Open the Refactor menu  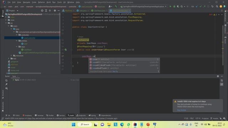point(41,2)
